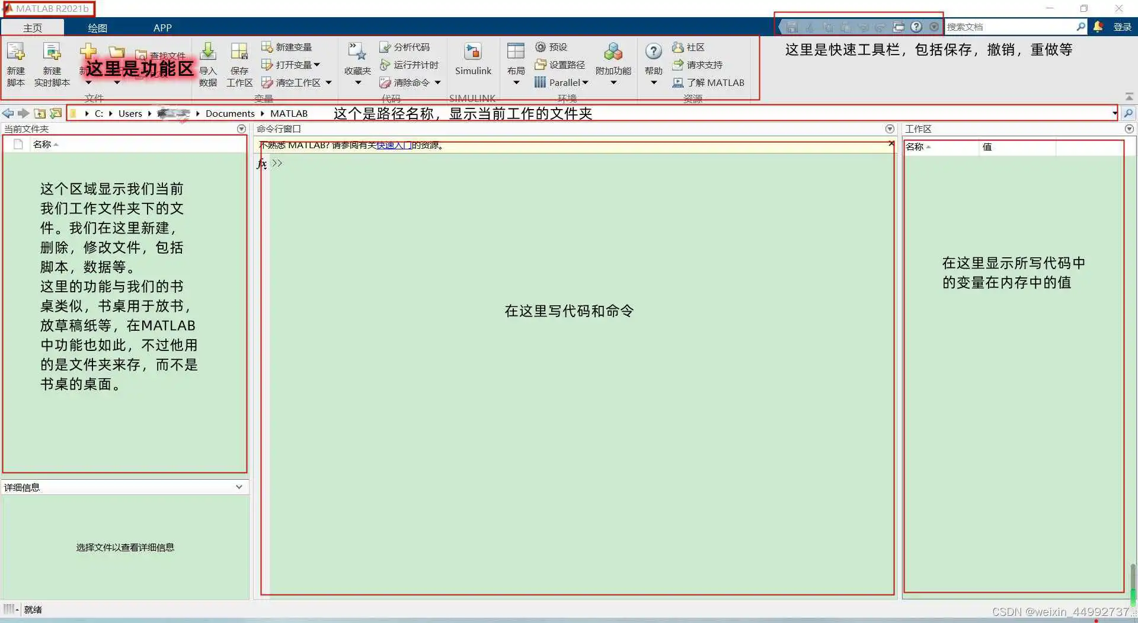Click the Layout (布局) icon

click(x=516, y=51)
